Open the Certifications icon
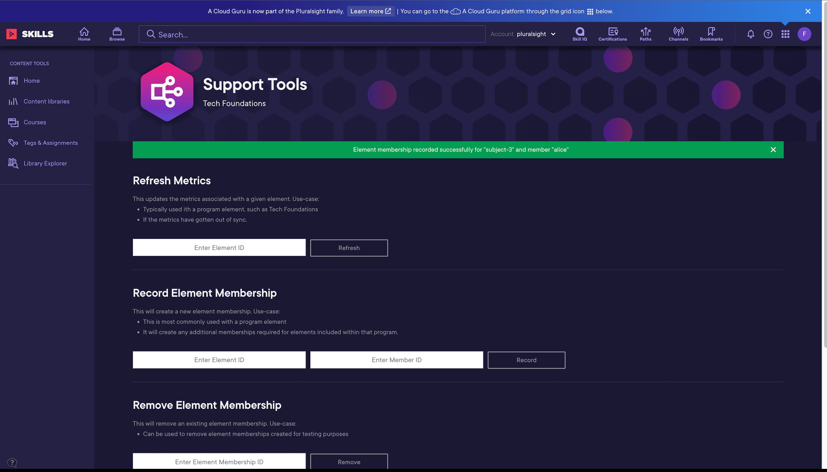The image size is (827, 472). 612,34
